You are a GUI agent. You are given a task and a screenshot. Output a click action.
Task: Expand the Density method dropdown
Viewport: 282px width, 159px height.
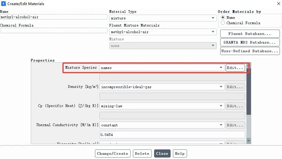pyautogui.click(x=162, y=87)
